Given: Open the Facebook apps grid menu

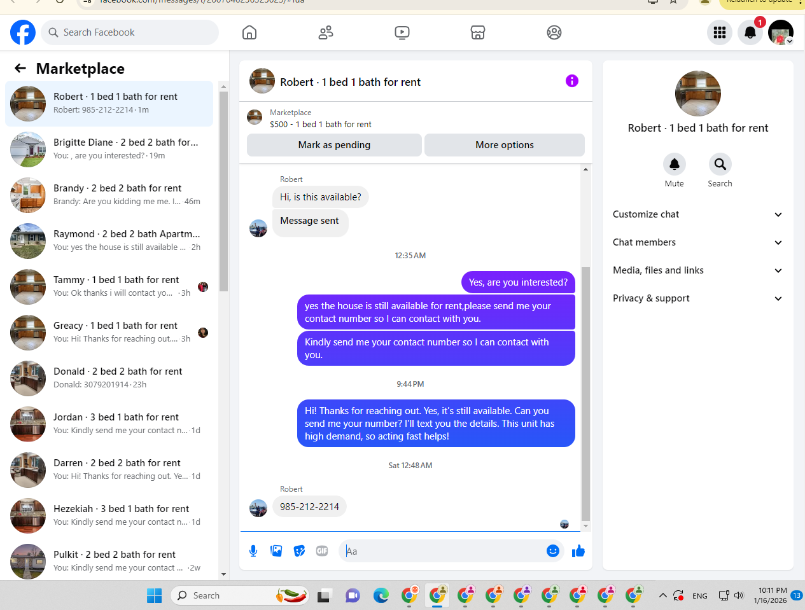Looking at the screenshot, I should click(720, 32).
